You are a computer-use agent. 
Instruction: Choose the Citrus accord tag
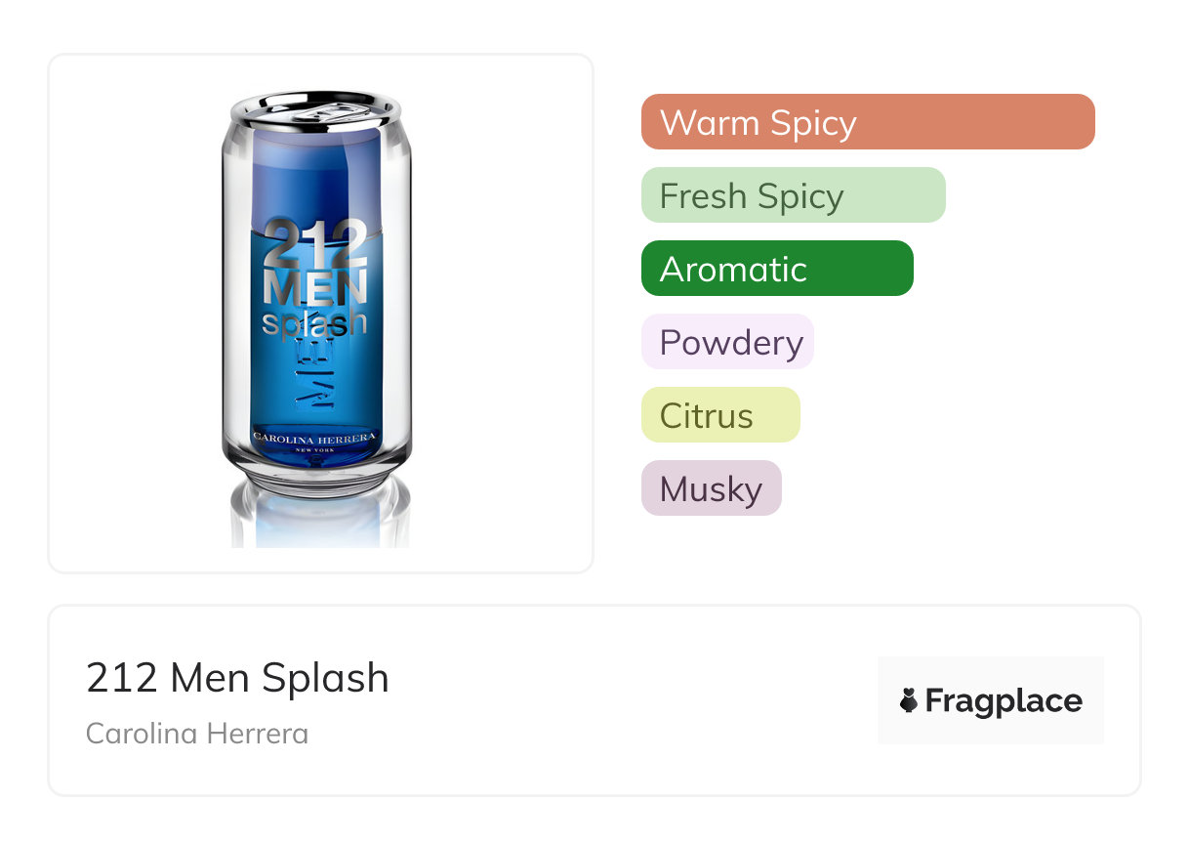[720, 415]
